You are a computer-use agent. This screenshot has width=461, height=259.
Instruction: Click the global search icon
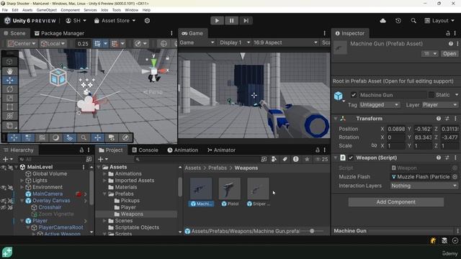[413, 21]
